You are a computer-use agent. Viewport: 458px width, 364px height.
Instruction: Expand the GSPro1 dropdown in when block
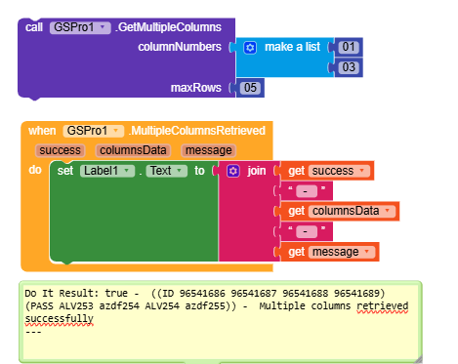coord(93,131)
